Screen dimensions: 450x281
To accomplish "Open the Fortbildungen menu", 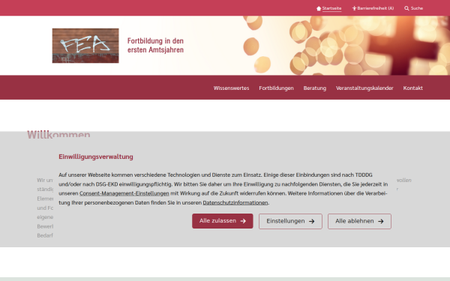I will click(276, 88).
